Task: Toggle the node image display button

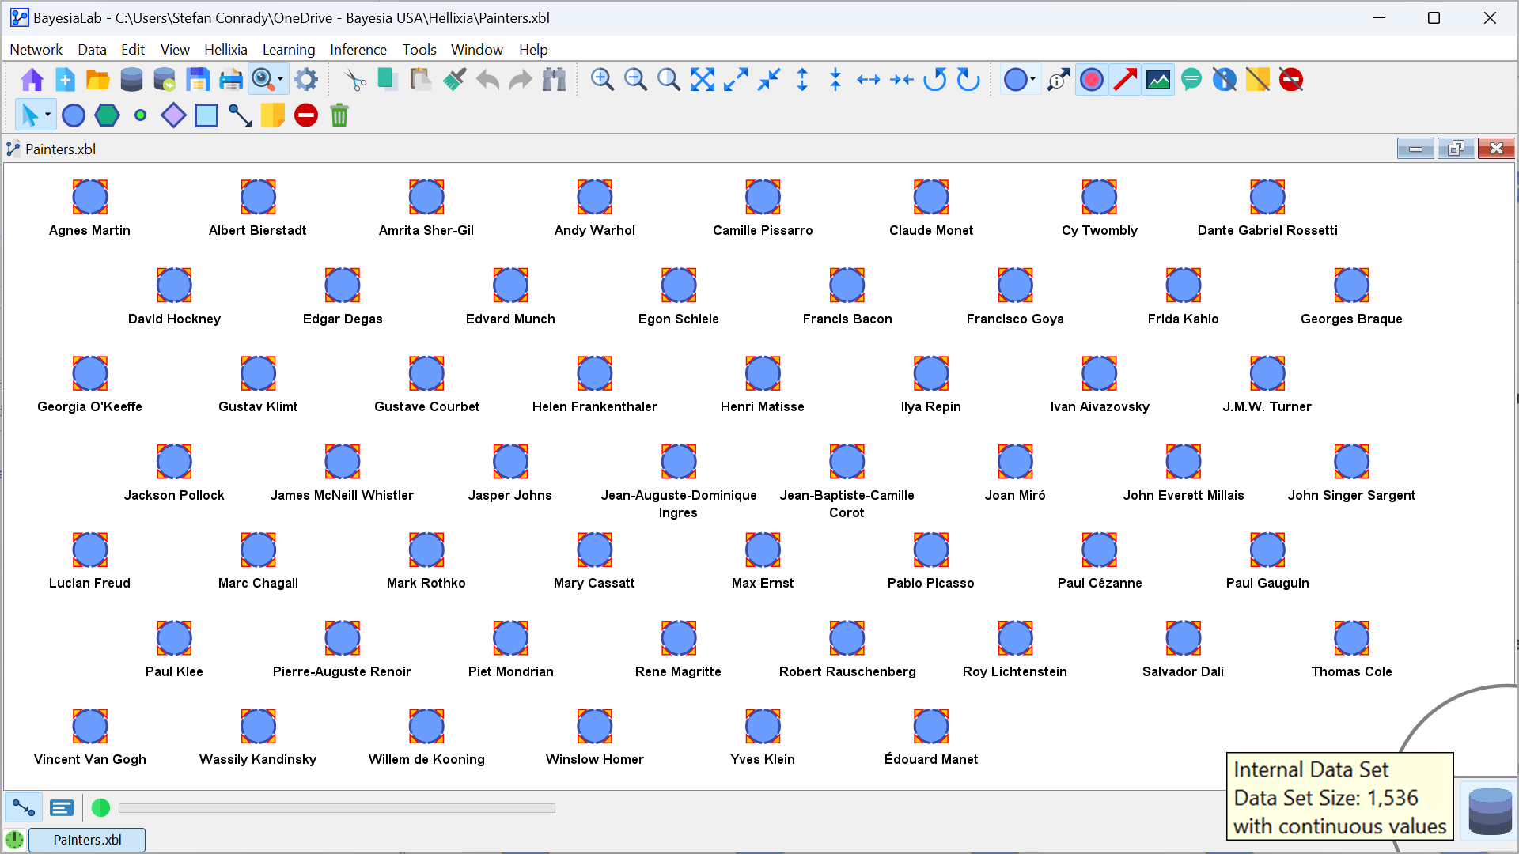Action: coord(1158,80)
